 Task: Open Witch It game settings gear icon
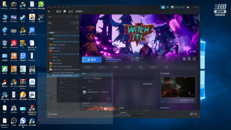184,59
